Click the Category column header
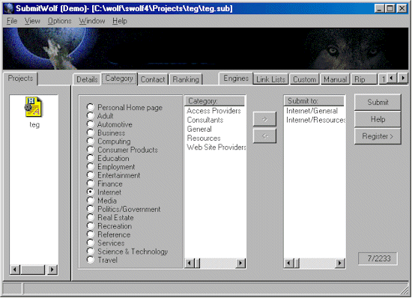This screenshot has height=298, width=412. click(x=215, y=101)
